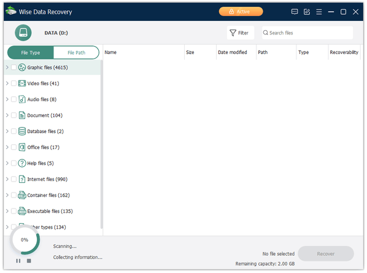Select the File Type tab
The width and height of the screenshot is (367, 273).
coord(31,53)
